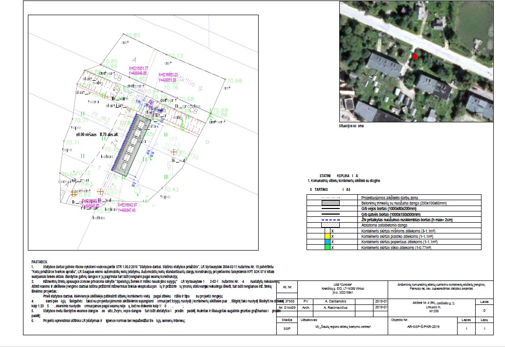Viewport: 505px width, 347px height.
Task: Click the "Krekiškių g. 53D, LT-14289 Vilnius" address line
Action: pos(343,289)
